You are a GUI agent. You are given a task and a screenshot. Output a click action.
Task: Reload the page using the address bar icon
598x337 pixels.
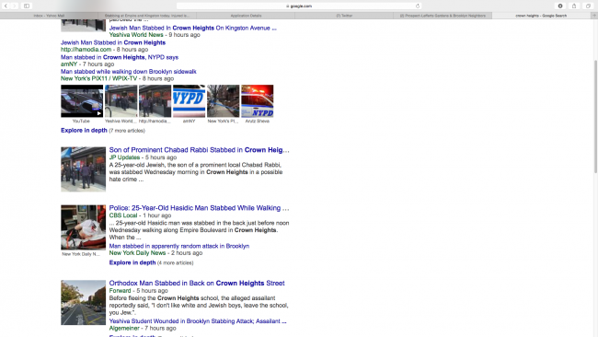tap(418, 6)
